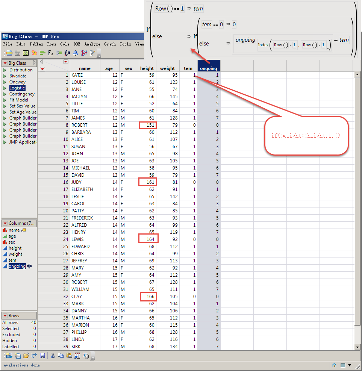Click the scatterplot matrix toolbar icon
The height and width of the screenshot is (371, 362).
click(x=84, y=53)
